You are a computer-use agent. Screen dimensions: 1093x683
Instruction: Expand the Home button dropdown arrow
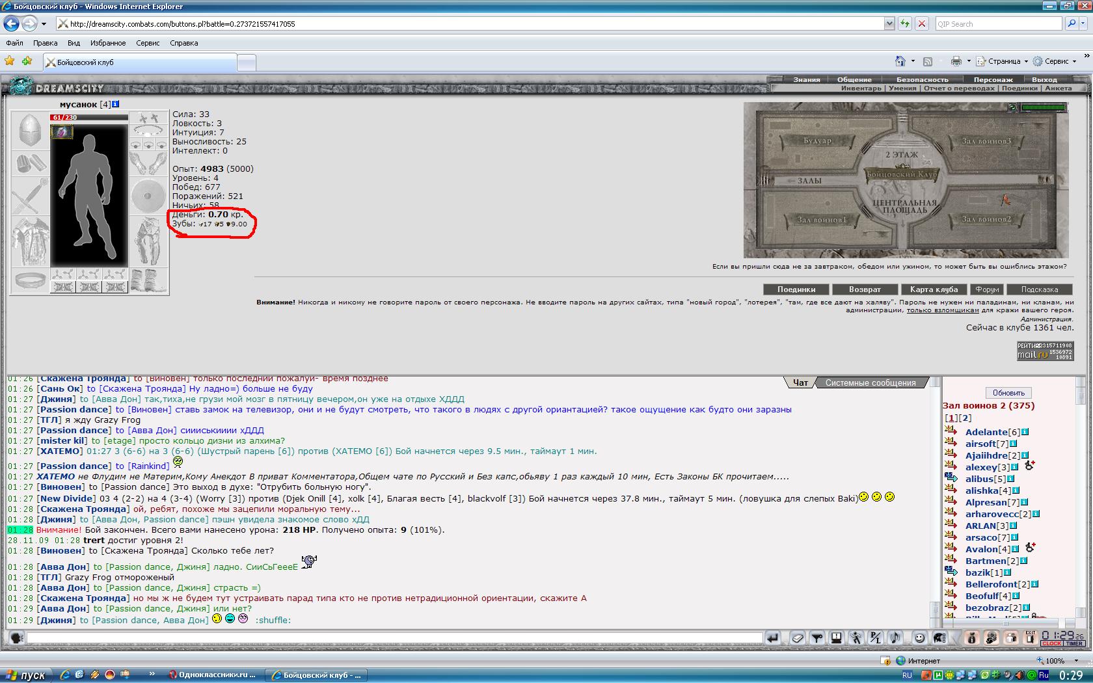pos(913,61)
